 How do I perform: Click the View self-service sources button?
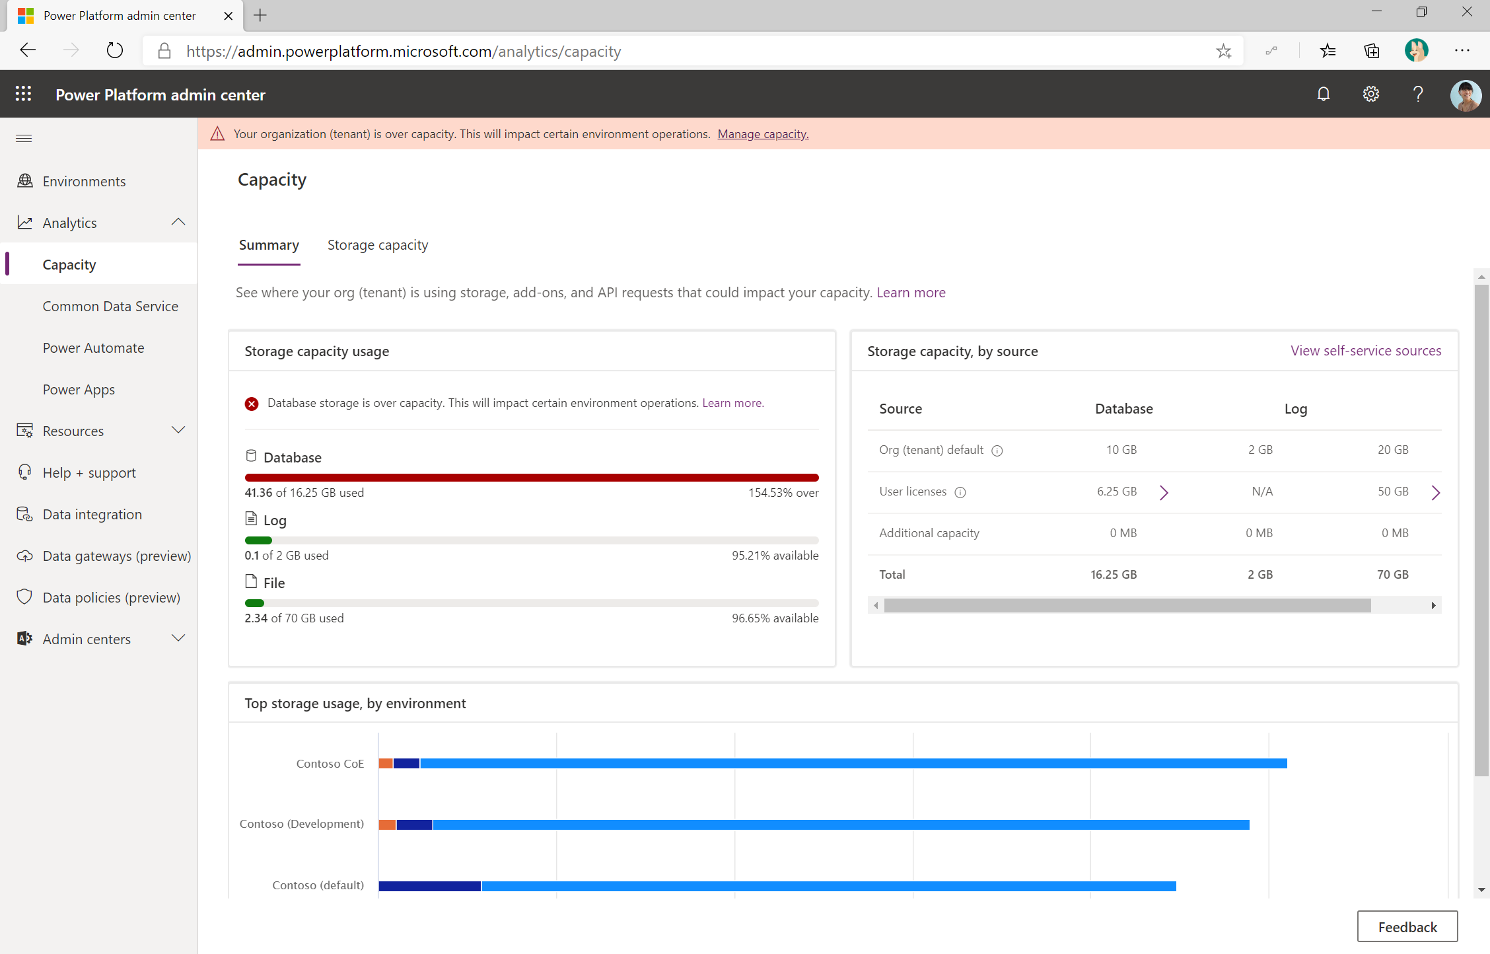coord(1366,351)
